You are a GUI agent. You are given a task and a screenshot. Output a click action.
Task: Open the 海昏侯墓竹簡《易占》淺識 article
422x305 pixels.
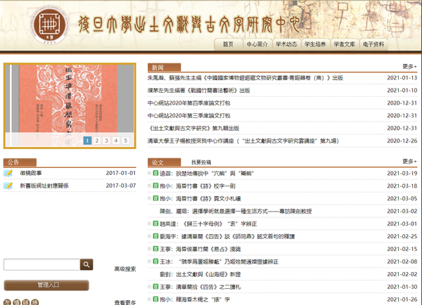[x=200, y=249]
